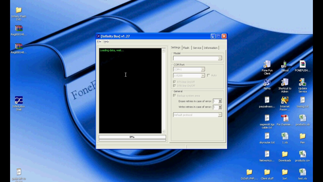The width and height of the screenshot is (323, 182).
Task: Launch the Setool desktop shortcut
Action: 285,64
